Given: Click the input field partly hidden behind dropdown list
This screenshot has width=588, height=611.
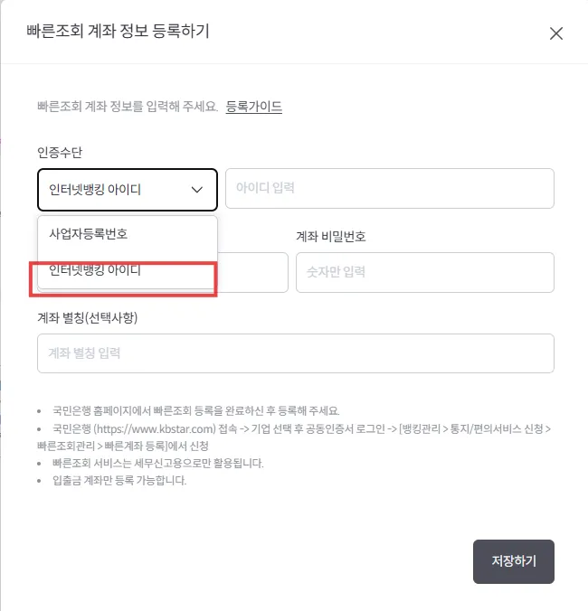Looking at the screenshot, I should point(252,272).
